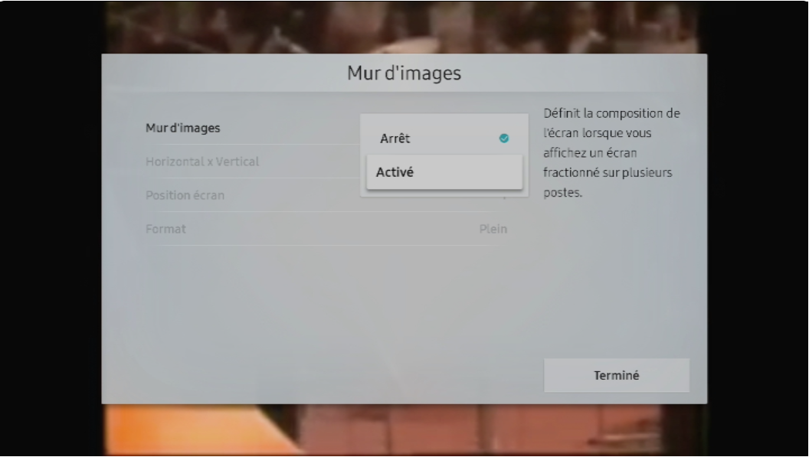Click the Plein value of Format
809x457 pixels.
tap(493, 229)
